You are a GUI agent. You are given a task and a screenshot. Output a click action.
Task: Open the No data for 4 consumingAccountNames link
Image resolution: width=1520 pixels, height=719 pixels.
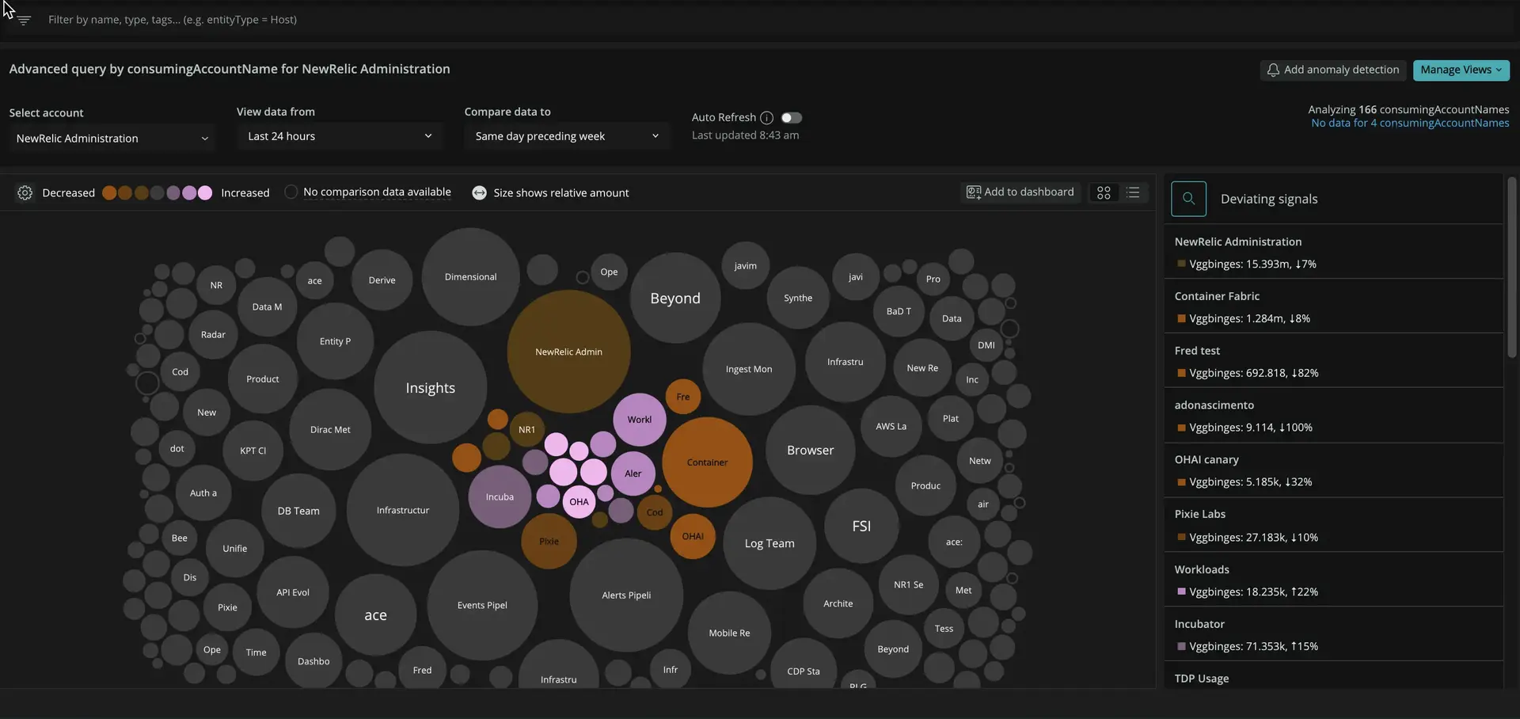[x=1409, y=123]
